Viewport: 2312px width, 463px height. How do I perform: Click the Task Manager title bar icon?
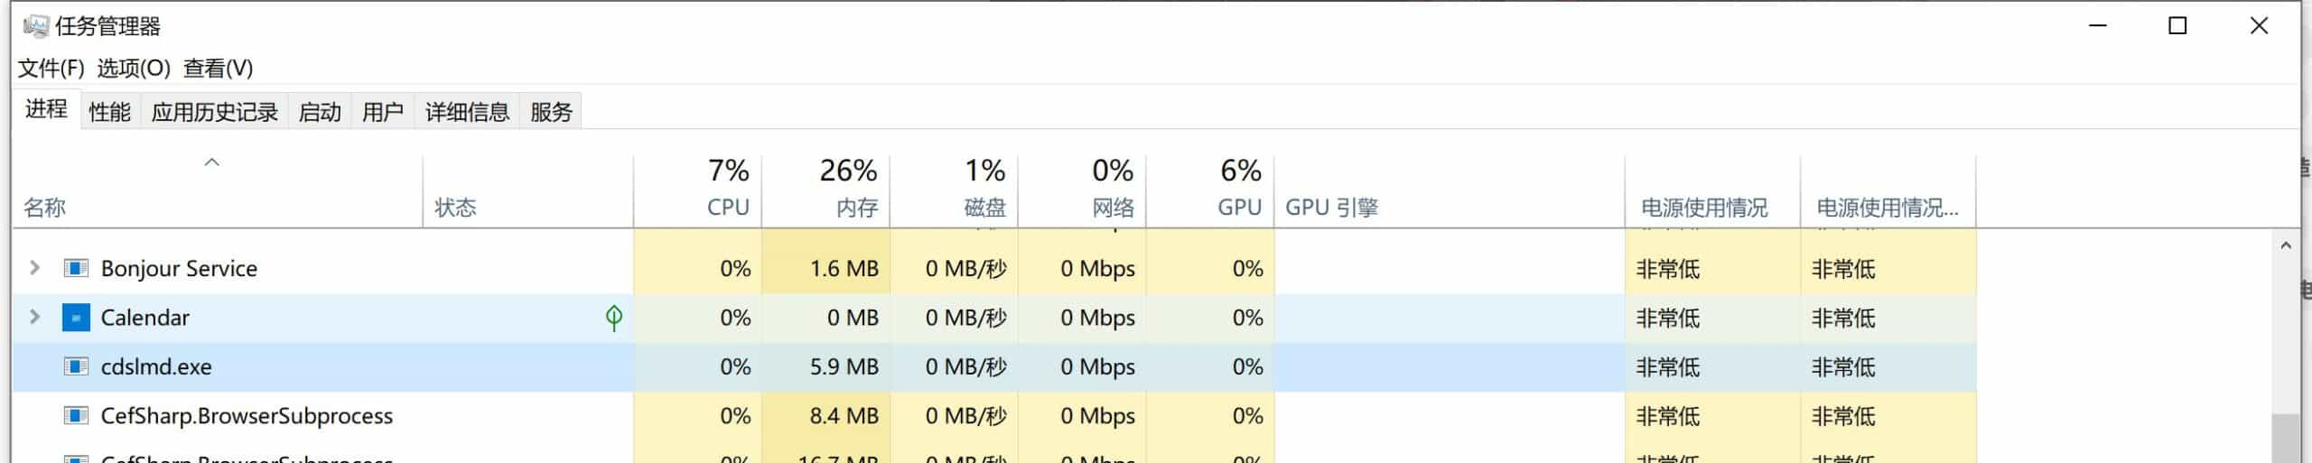coord(35,26)
